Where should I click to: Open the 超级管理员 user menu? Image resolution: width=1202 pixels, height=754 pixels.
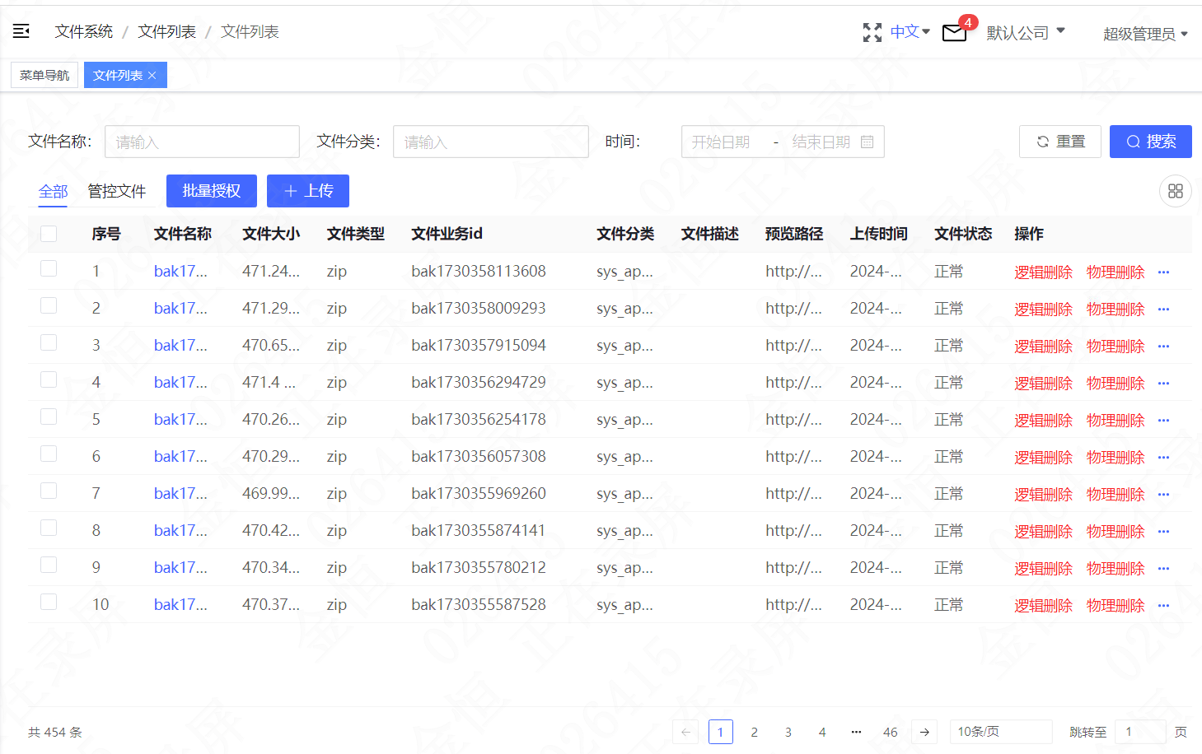point(1145,34)
